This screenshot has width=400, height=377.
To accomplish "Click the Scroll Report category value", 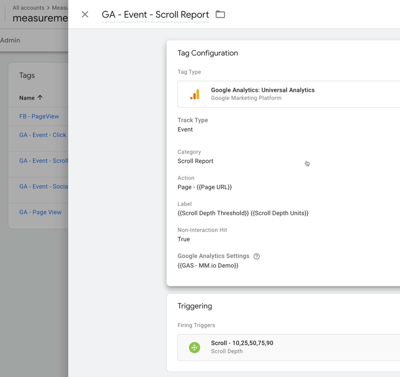I will (x=195, y=161).
